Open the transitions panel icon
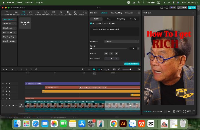 [45, 13]
